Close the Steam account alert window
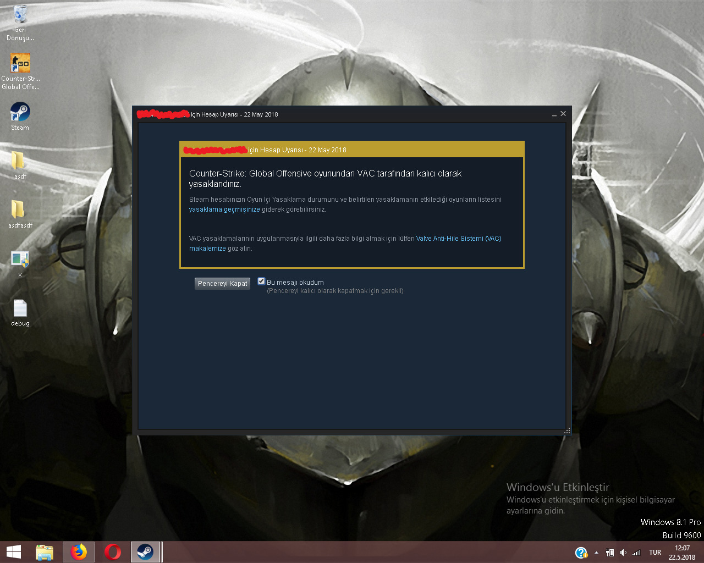This screenshot has width=704, height=563. pos(563,114)
